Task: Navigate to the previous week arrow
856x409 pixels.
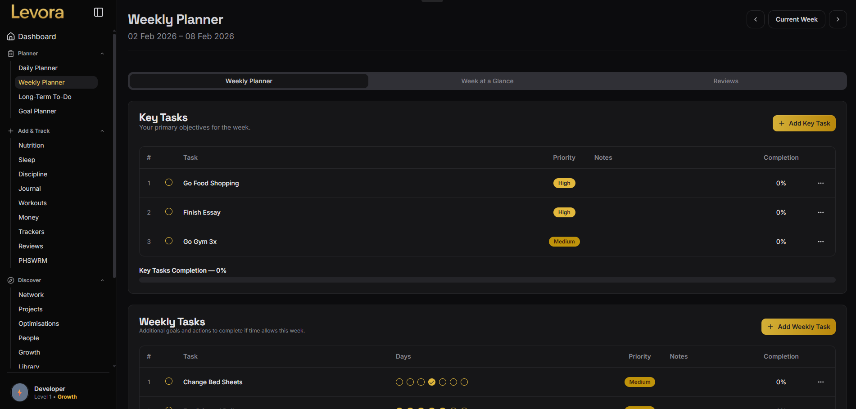Action: (x=755, y=19)
